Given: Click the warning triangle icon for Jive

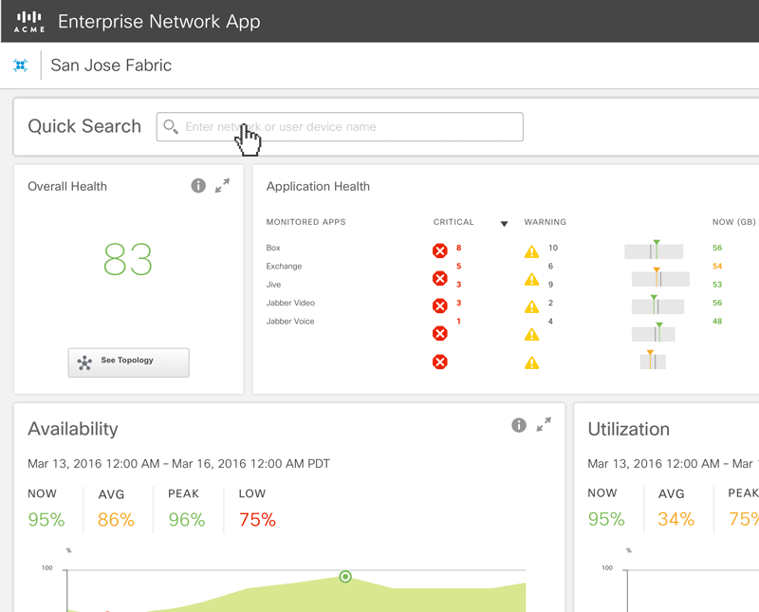Looking at the screenshot, I should 532,307.
